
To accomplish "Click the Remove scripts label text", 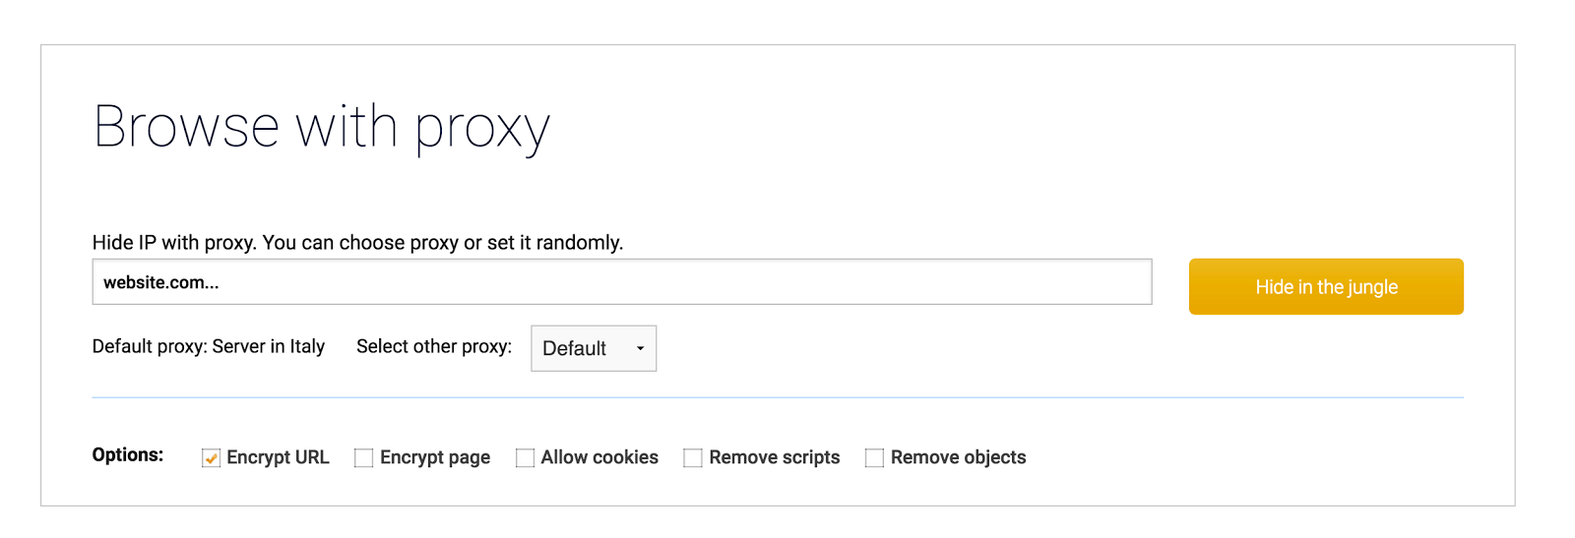I will [775, 457].
